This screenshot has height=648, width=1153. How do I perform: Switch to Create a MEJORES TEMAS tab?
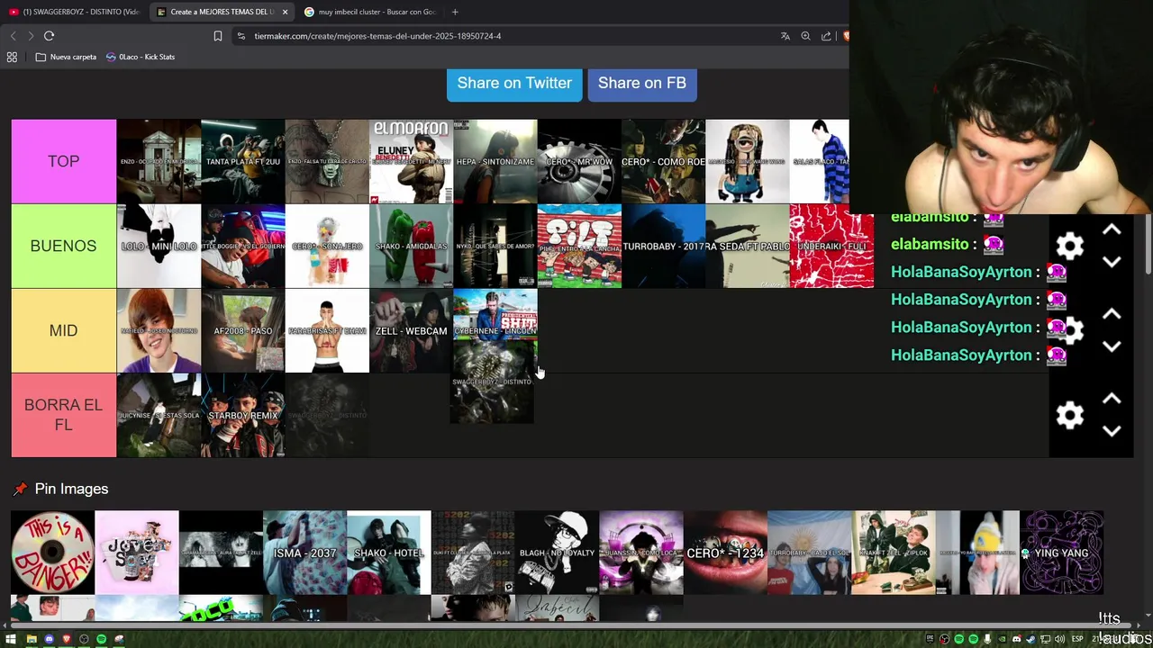pyautogui.click(x=222, y=12)
